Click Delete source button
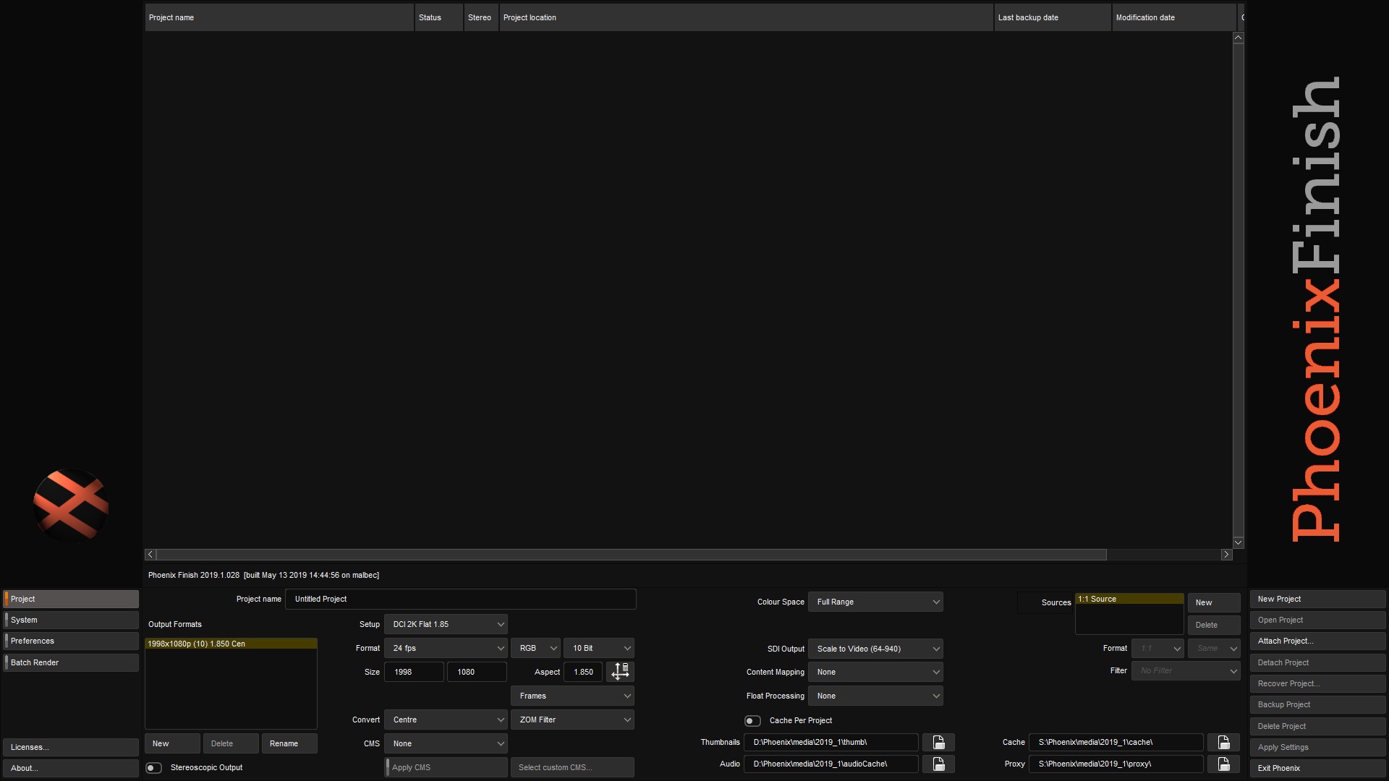Viewport: 1389px width, 781px height. tap(1214, 625)
